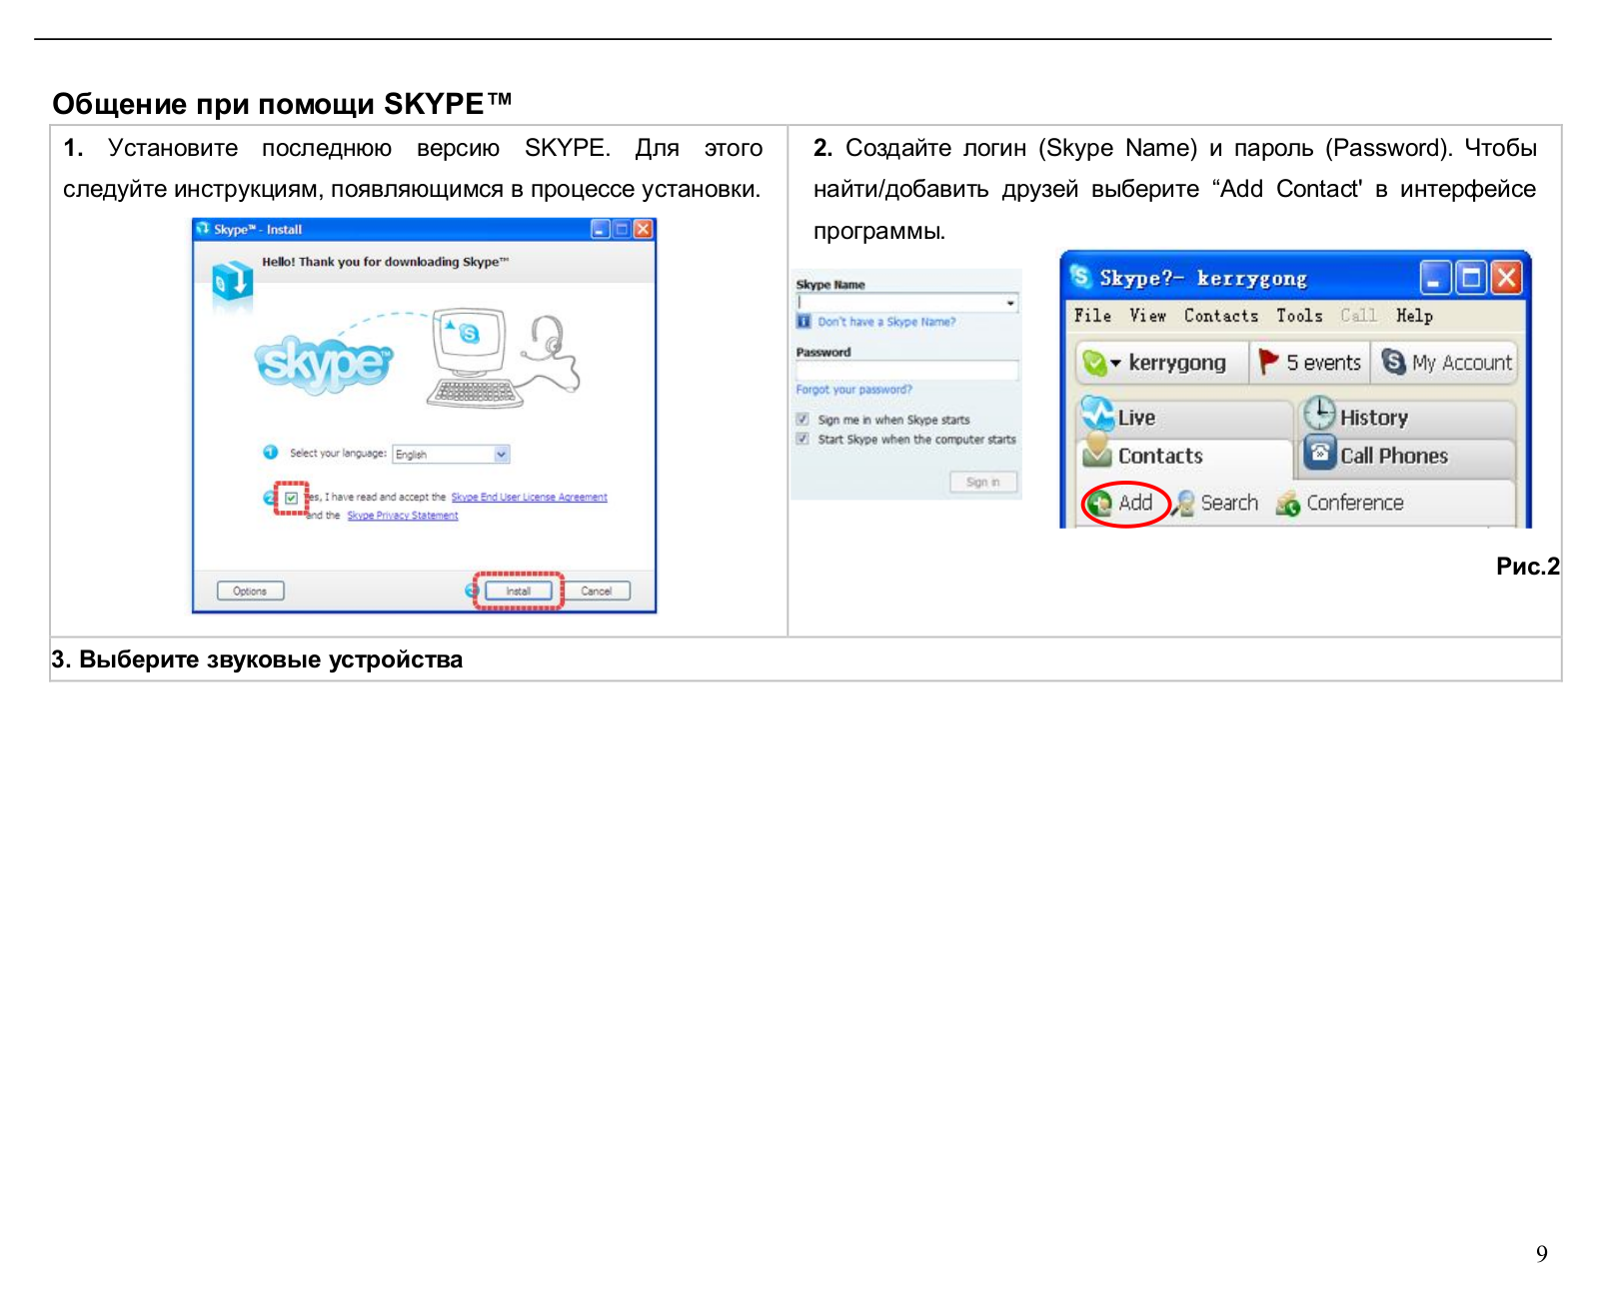Switch to the Contacts tab
The image size is (1599, 1296).
1184,457
